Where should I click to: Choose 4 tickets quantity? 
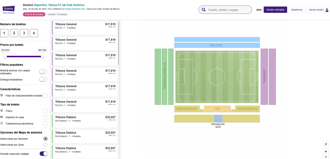click(x=34, y=33)
